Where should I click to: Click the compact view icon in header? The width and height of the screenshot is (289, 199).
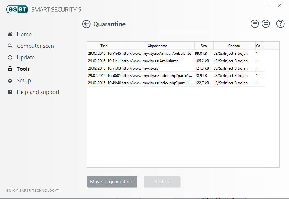[266, 24]
